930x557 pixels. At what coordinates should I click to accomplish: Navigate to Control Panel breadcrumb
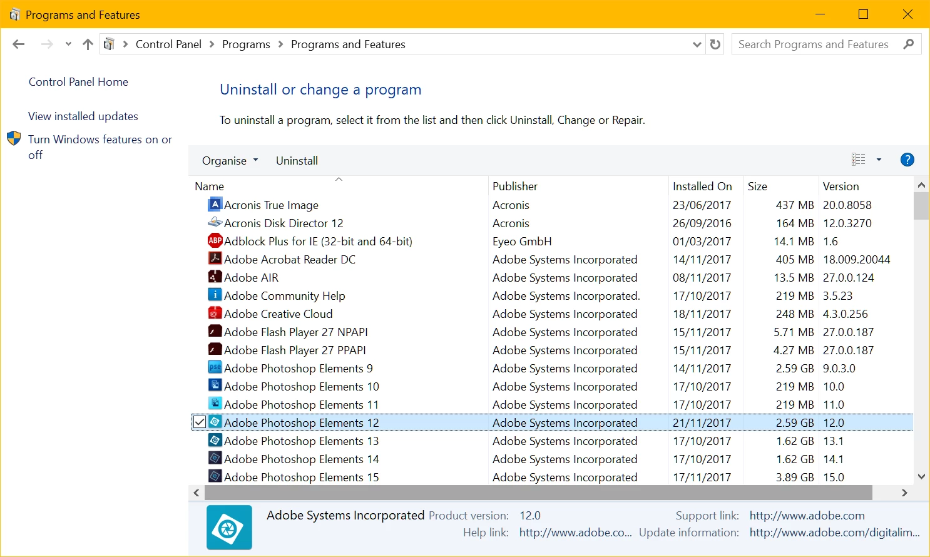(168, 44)
